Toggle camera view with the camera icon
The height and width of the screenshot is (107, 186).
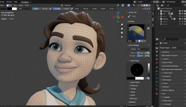[x=122, y=33]
